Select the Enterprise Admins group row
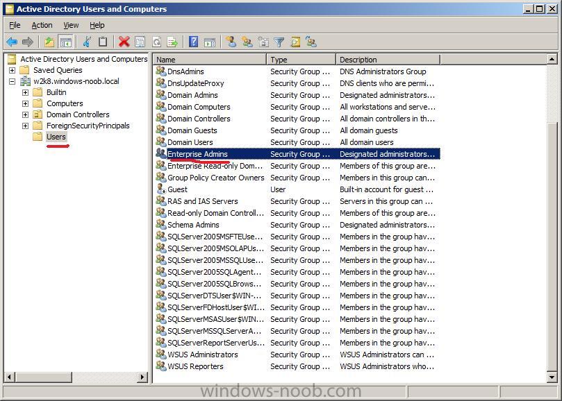 (x=297, y=154)
